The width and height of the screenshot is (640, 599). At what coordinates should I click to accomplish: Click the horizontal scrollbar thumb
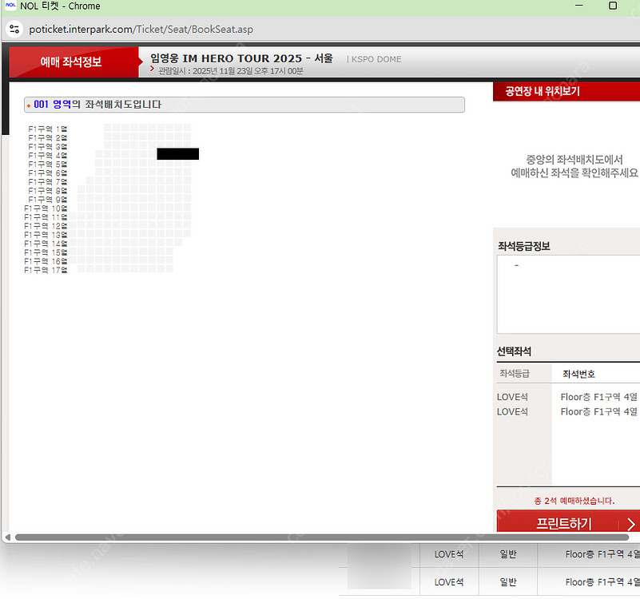(322, 537)
